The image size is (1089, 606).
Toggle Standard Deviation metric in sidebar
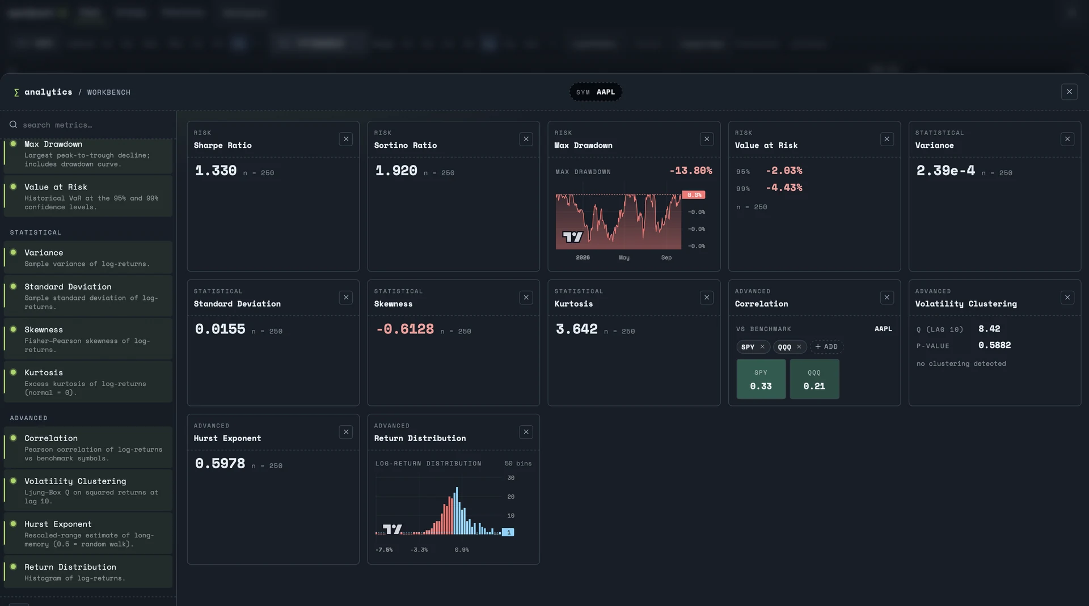pos(88,296)
